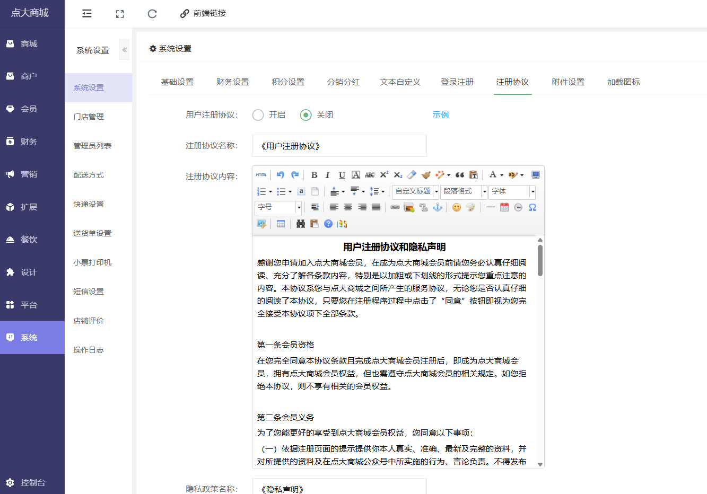Screen dimensions: 707x494
Task: Click the 注册协议名称 input field
Action: tap(339, 146)
